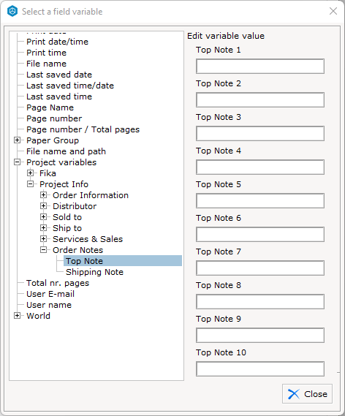Expand the Services & Sales node
Image resolution: width=345 pixels, height=416 pixels.
pos(43,239)
